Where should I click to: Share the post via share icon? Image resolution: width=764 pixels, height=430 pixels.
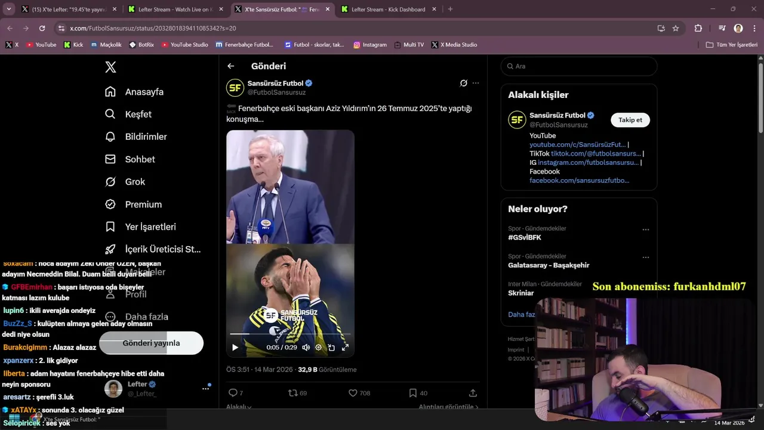tap(473, 393)
